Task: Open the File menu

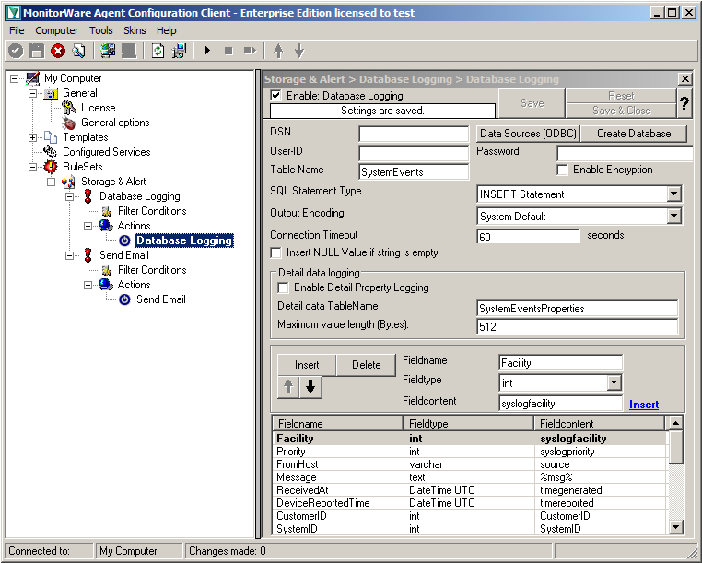Action: pos(17,30)
